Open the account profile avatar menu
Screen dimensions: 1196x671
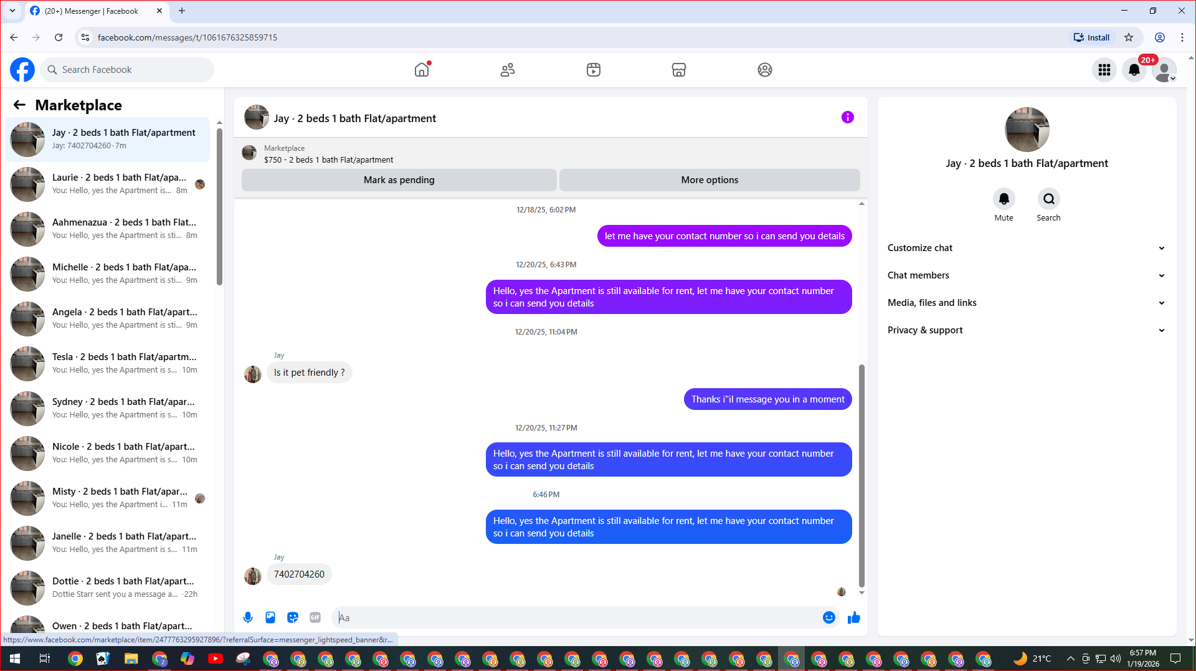click(1164, 70)
